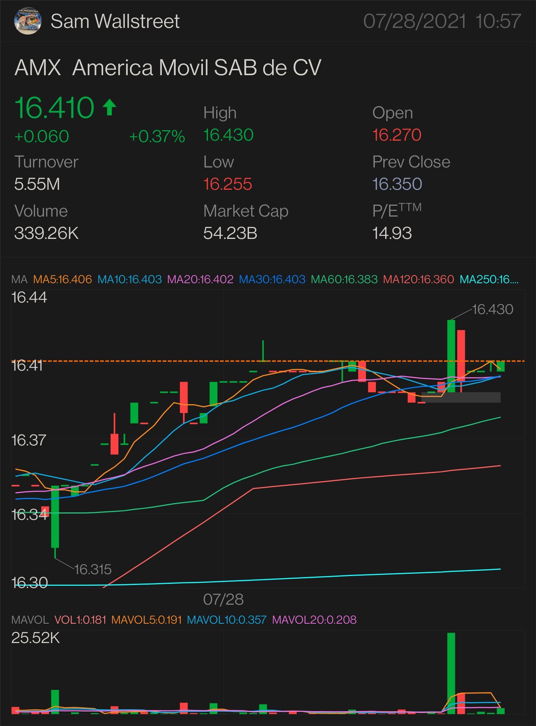536x726 pixels.
Task: Tap the MA30:16.403 legend entry
Action: click(x=272, y=279)
